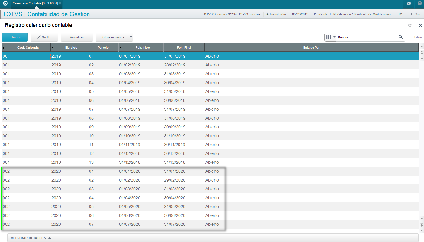Viewport: 424px width, 242px height.
Task: Click the magnifier search icon
Action: tap(401, 37)
